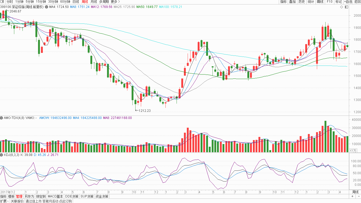The height and width of the screenshot is (203, 361).
Task: Click the − zoom-out button at bottom right
Action: click(358, 196)
